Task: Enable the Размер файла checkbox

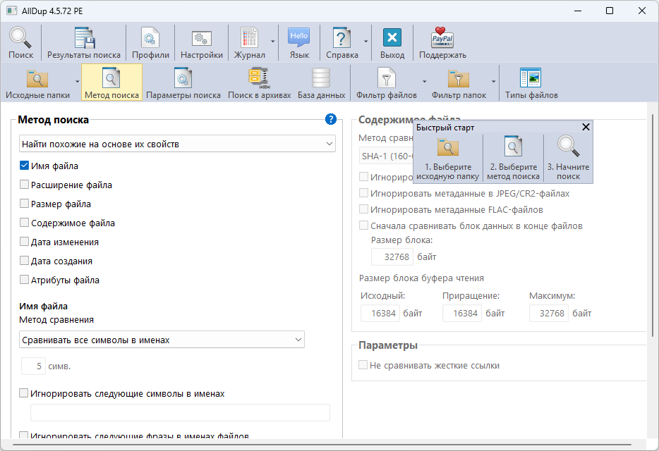Action: [25, 204]
